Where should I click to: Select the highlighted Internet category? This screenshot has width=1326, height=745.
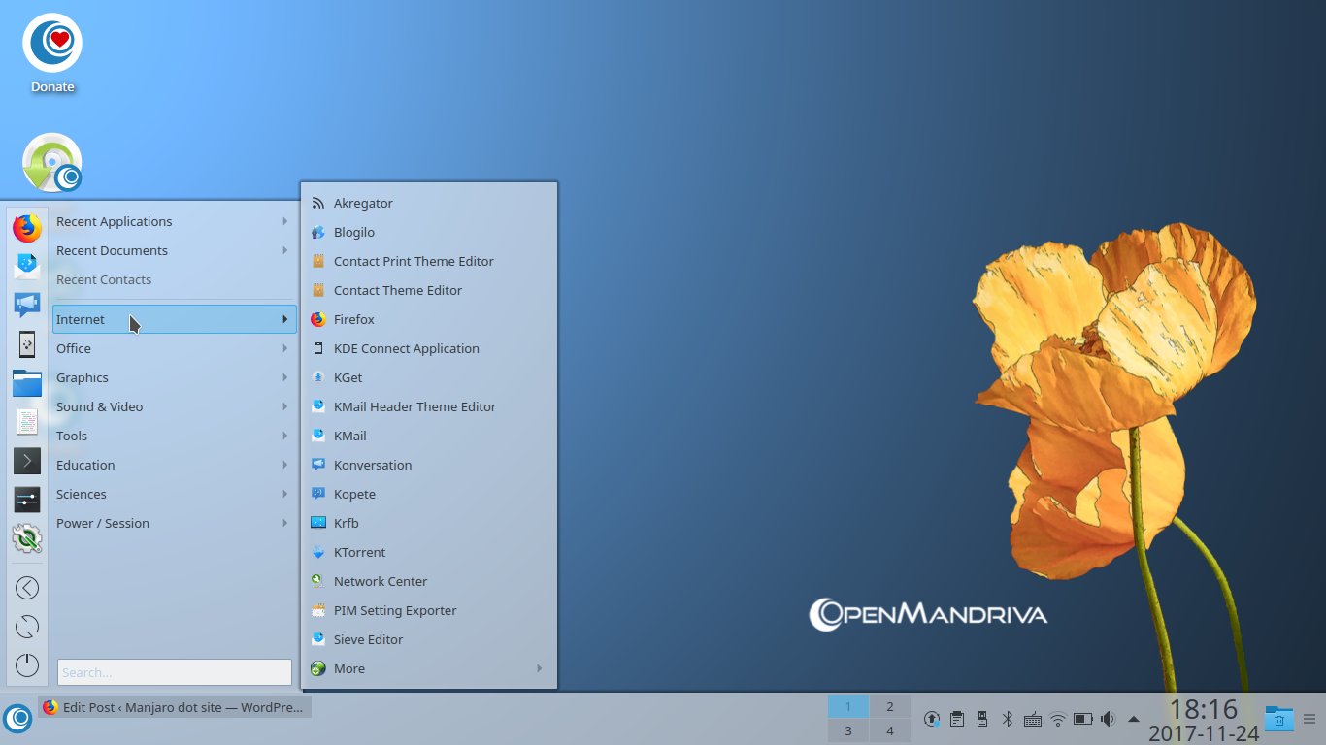[175, 319]
